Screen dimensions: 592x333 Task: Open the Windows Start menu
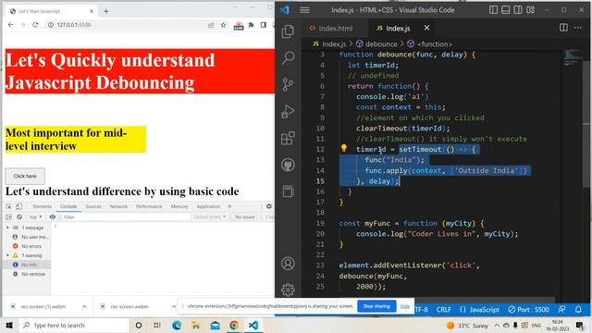pyautogui.click(x=9, y=325)
